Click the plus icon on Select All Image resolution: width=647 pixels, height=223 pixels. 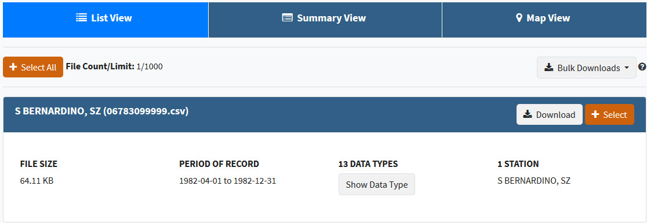pyautogui.click(x=13, y=67)
